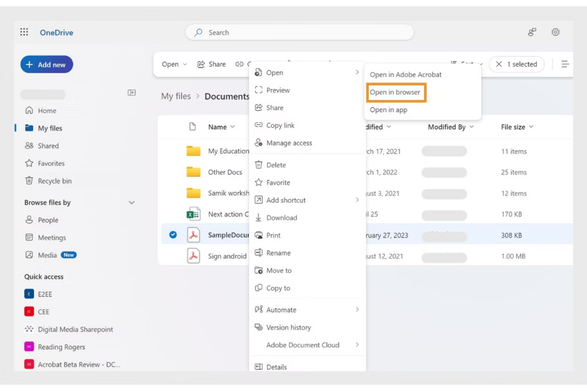The height and width of the screenshot is (391, 587).
Task: Open the Modified column dropdown chevron
Action: [x=389, y=127]
